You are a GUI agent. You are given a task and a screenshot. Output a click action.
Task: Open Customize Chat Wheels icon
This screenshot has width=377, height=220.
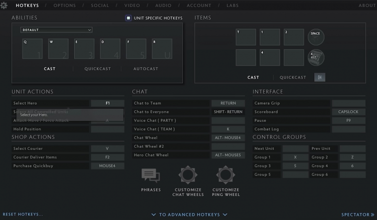coord(188,175)
